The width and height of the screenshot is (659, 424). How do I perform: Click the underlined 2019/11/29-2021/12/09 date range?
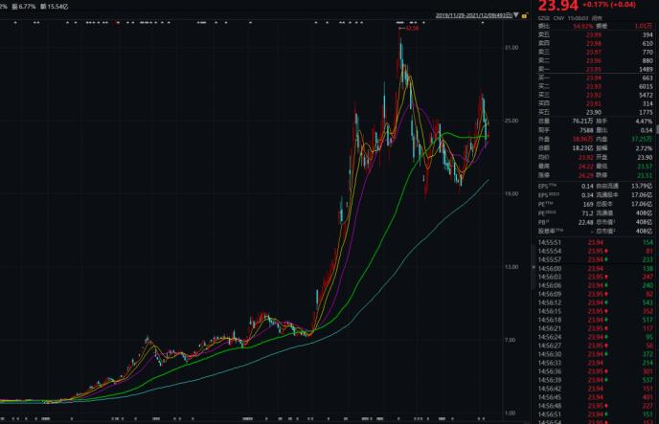[x=474, y=15]
